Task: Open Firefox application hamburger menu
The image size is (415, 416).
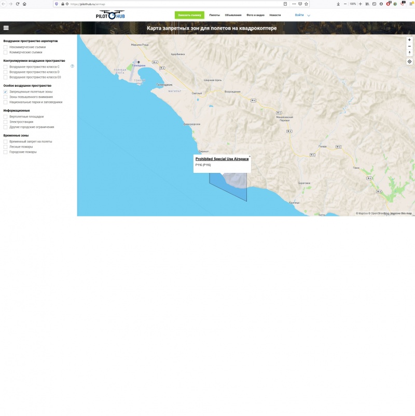Action: click(x=411, y=4)
